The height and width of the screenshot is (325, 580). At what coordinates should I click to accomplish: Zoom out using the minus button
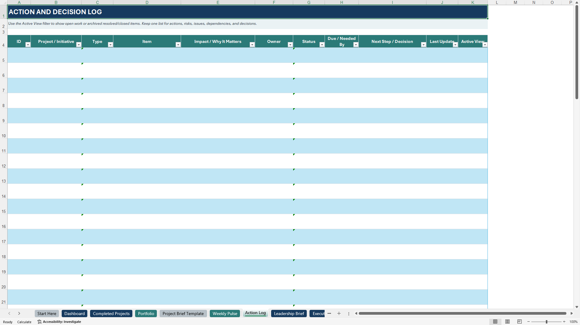point(528,322)
